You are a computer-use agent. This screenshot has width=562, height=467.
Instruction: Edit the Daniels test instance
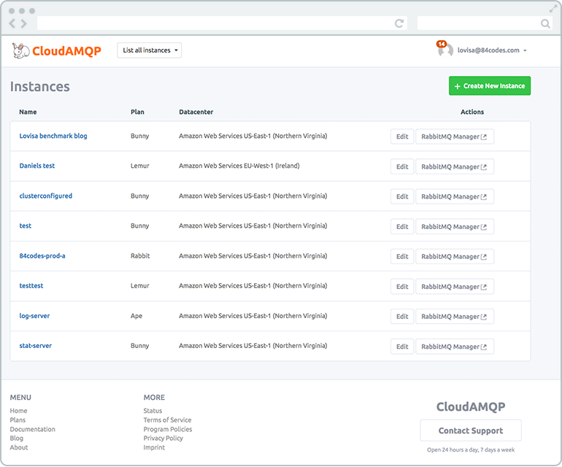[402, 166]
